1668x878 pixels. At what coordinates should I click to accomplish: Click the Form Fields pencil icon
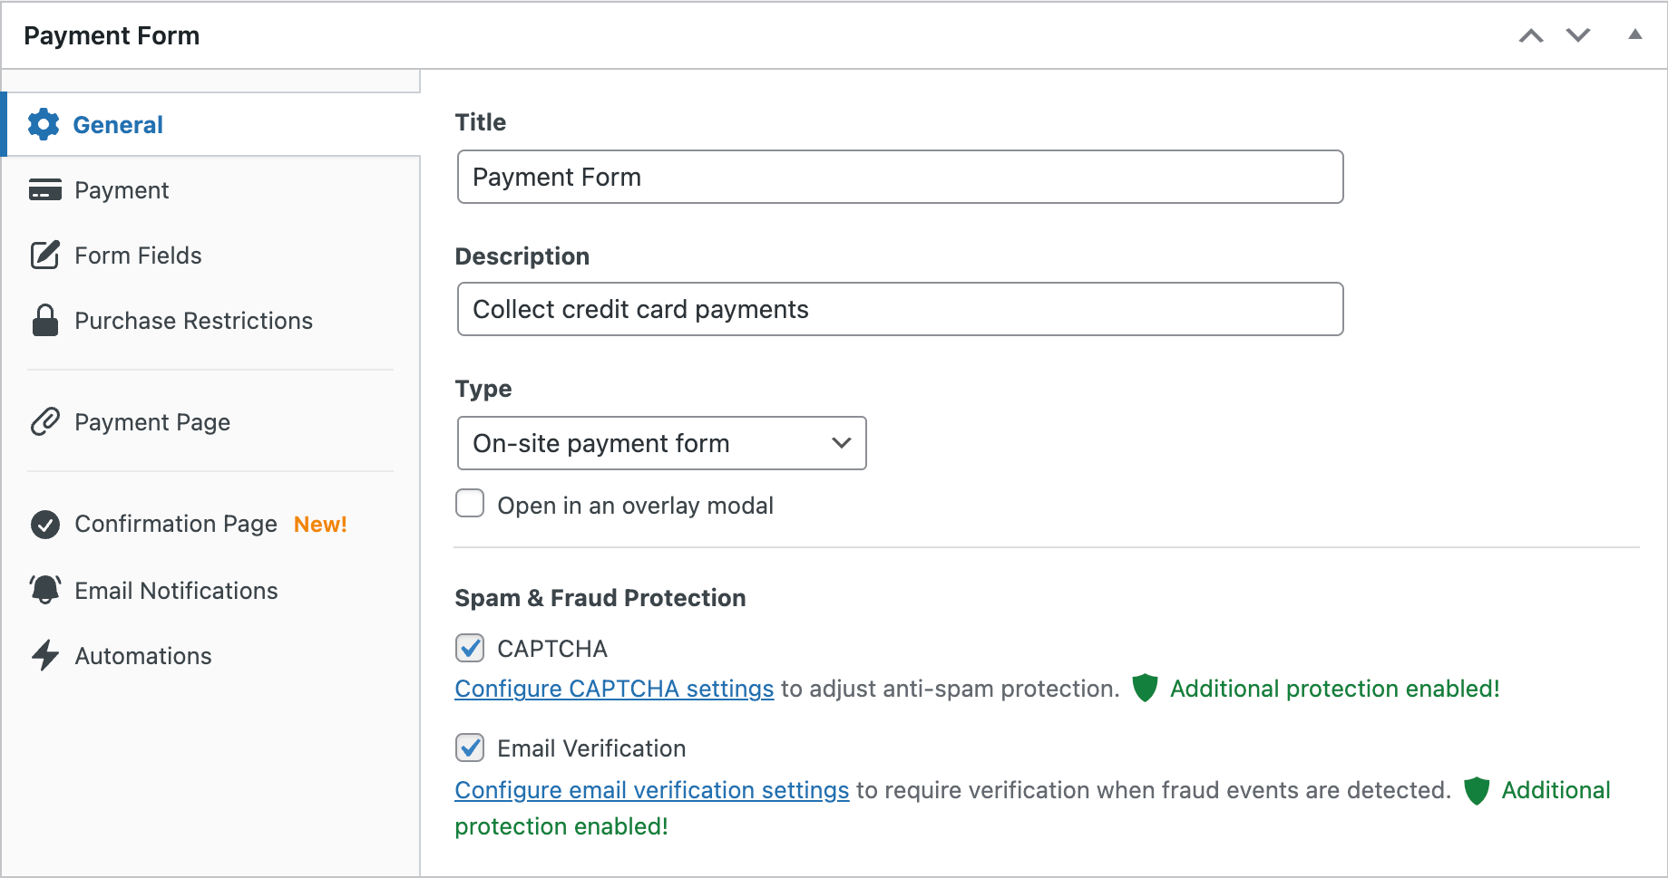[x=45, y=256]
